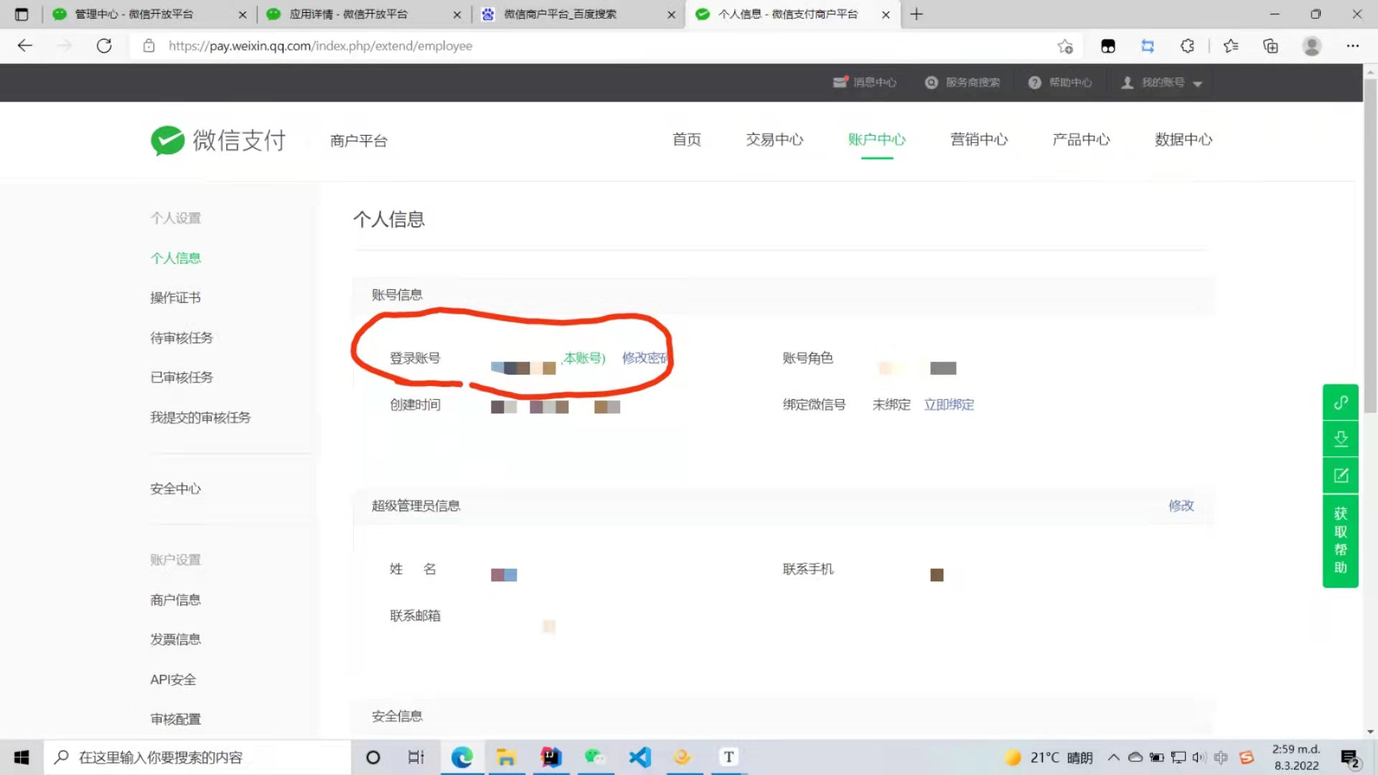The width and height of the screenshot is (1378, 775).
Task: Open API安全 in sidebar
Action: 173,680
